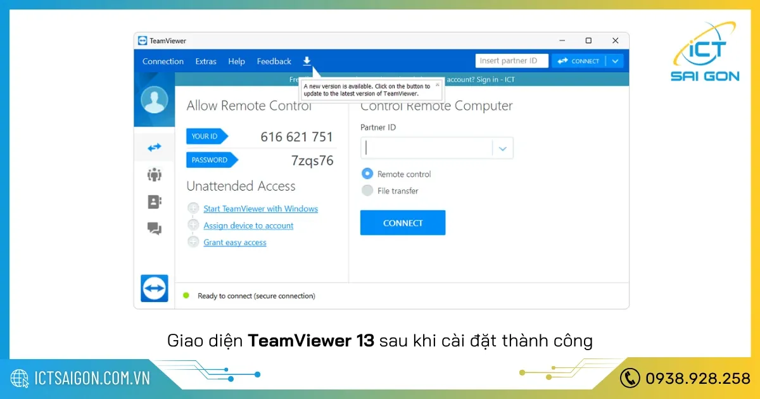Expand the Grant easy access plus icon
Screen dimensions: 760x399
[193, 242]
